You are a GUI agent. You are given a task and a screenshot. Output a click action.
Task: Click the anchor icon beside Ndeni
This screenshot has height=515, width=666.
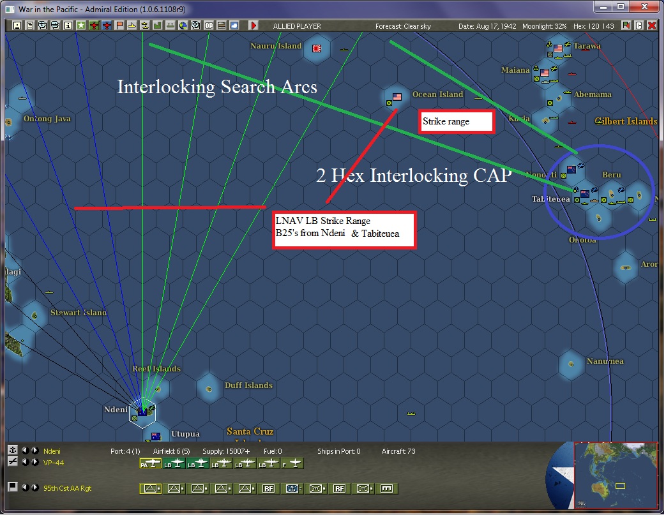click(x=13, y=450)
